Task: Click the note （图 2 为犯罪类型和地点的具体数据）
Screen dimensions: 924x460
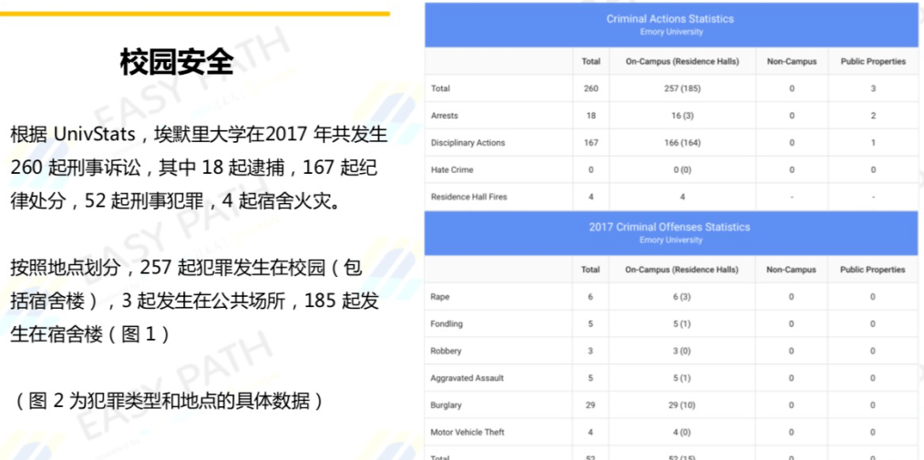Action: click(x=169, y=402)
